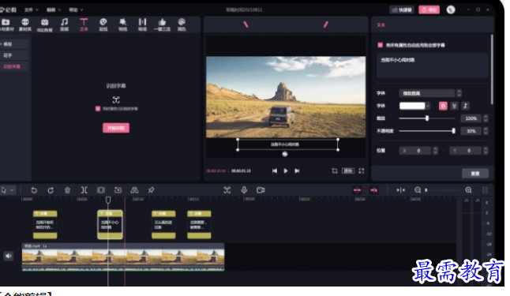Click the pink export button
The image size is (510, 296).
pos(429,9)
